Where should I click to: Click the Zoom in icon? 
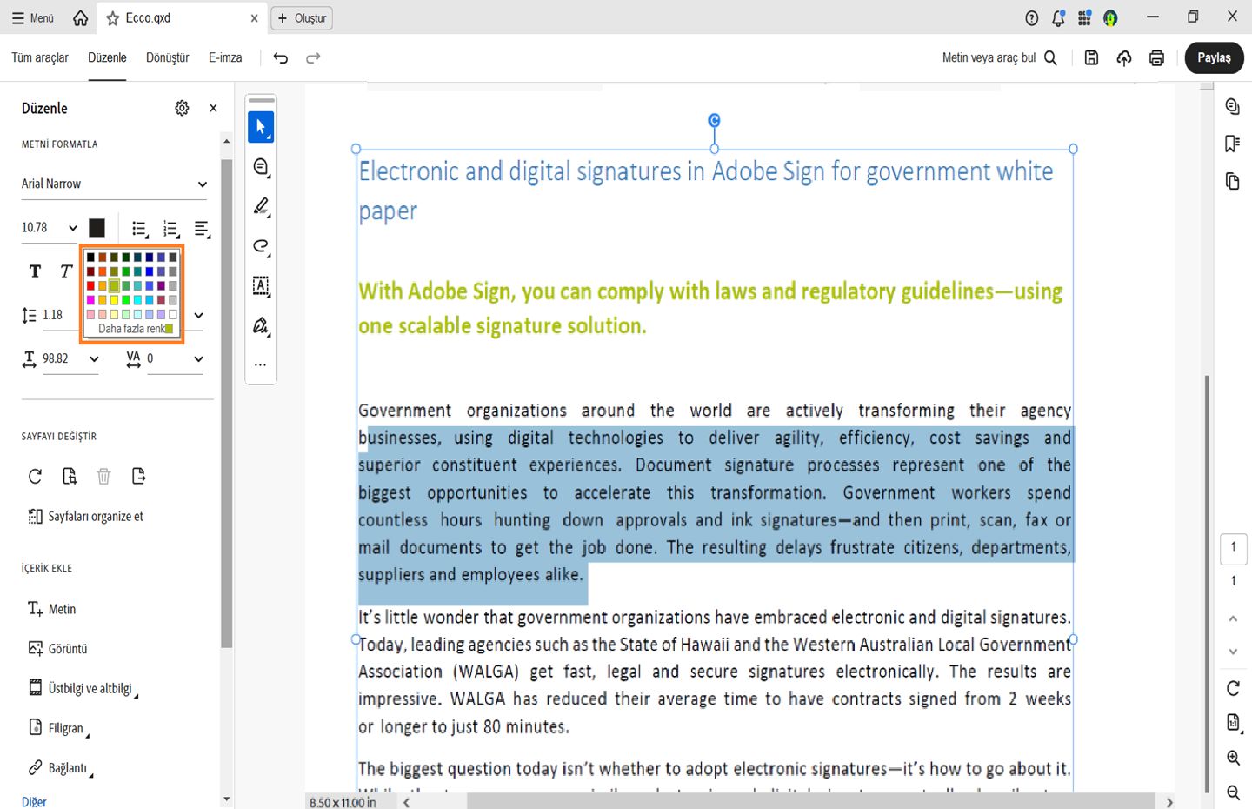coord(1232,758)
